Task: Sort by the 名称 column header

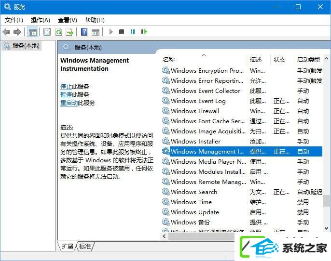Action: tap(204, 59)
